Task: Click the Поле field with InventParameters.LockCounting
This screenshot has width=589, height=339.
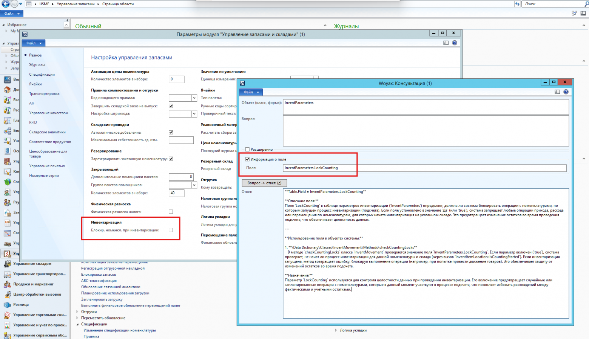Action: point(425,168)
